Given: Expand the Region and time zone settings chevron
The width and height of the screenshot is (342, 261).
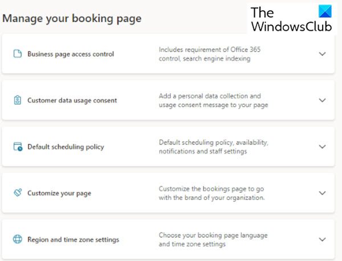Looking at the screenshot, I should [x=322, y=239].
